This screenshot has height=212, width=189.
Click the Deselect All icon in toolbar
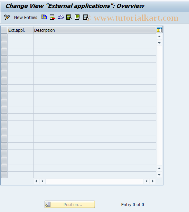click(86, 17)
